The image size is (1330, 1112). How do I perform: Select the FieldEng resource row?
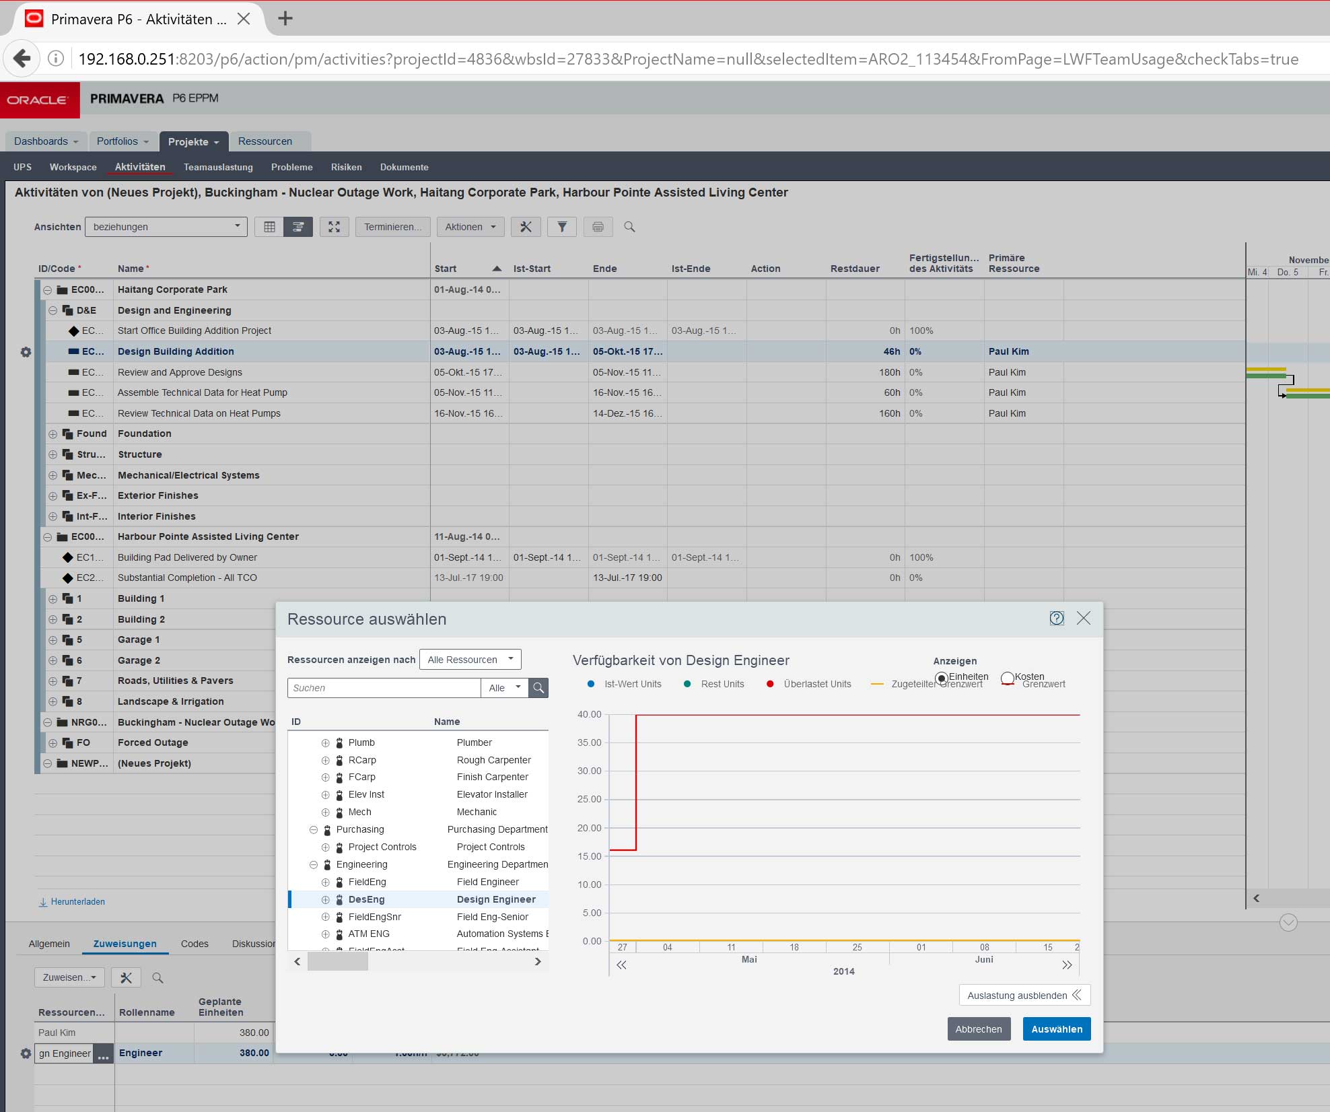coord(419,882)
